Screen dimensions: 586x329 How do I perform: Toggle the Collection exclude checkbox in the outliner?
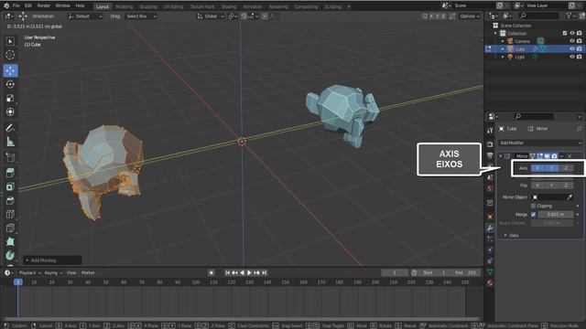[565, 33]
